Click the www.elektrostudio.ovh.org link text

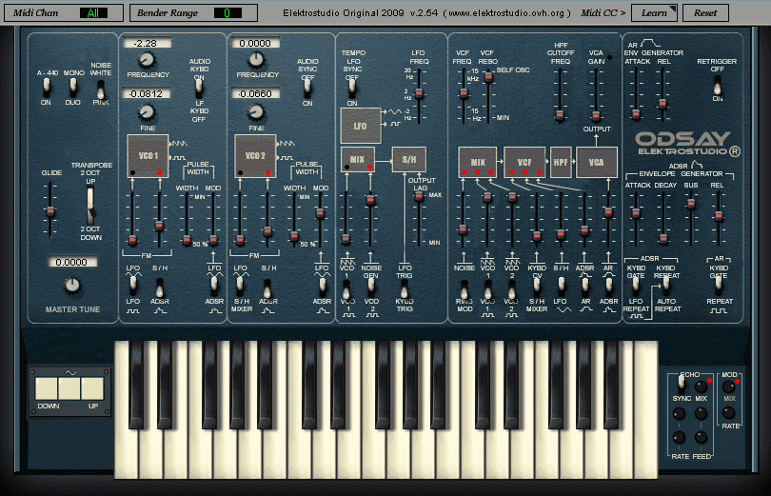[506, 13]
